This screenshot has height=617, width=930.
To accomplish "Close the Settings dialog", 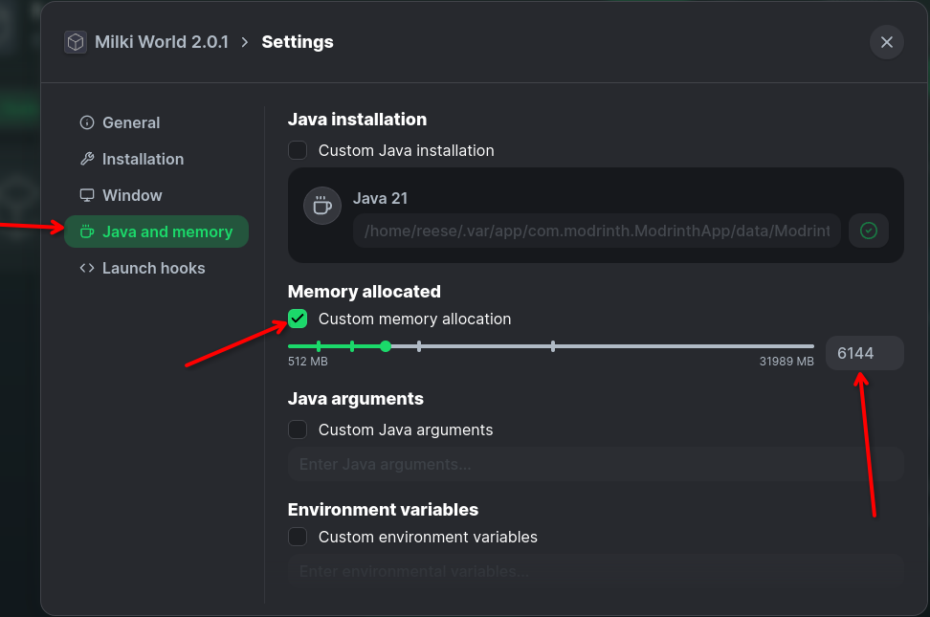I will [x=887, y=42].
